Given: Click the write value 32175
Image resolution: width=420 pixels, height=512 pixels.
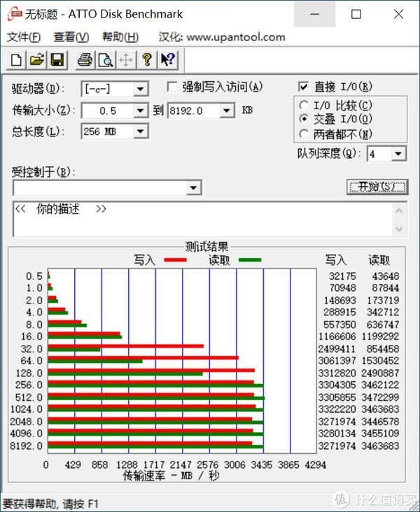Looking at the screenshot, I should [342, 276].
